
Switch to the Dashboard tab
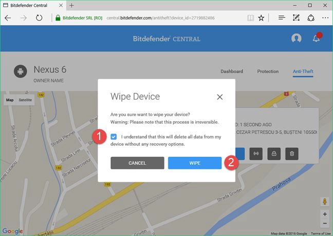(x=232, y=71)
